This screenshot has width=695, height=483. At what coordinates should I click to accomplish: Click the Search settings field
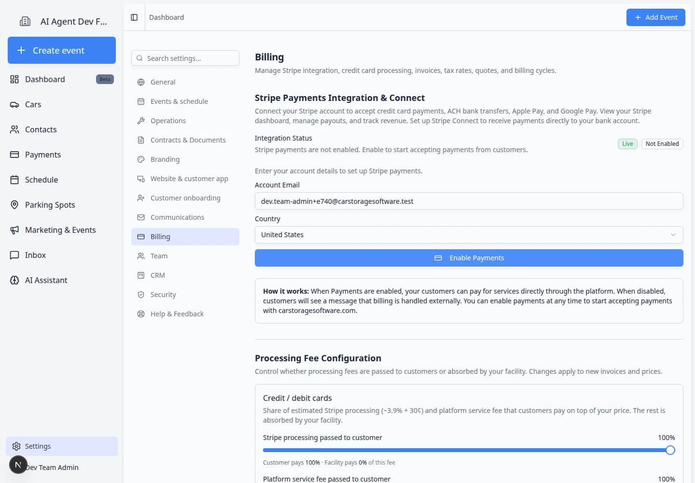185,58
